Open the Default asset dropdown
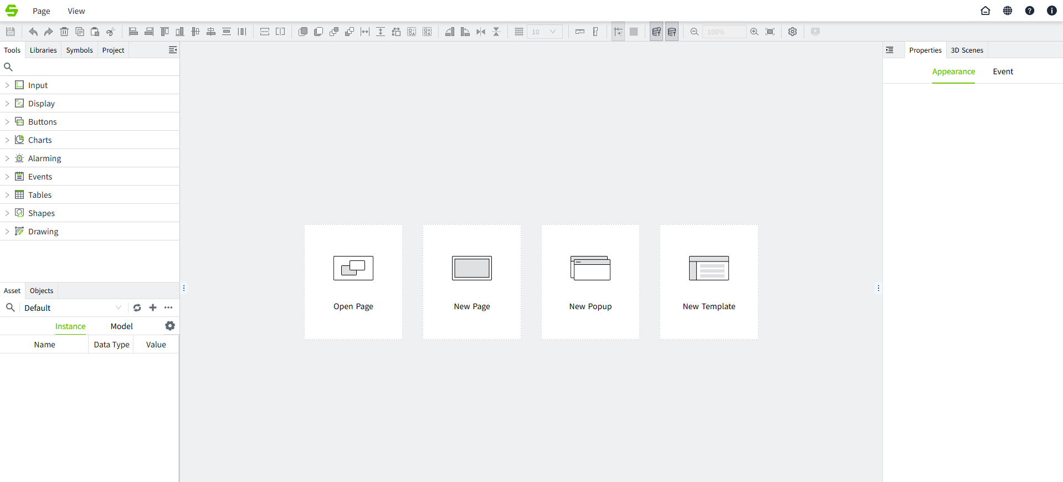 pos(72,307)
